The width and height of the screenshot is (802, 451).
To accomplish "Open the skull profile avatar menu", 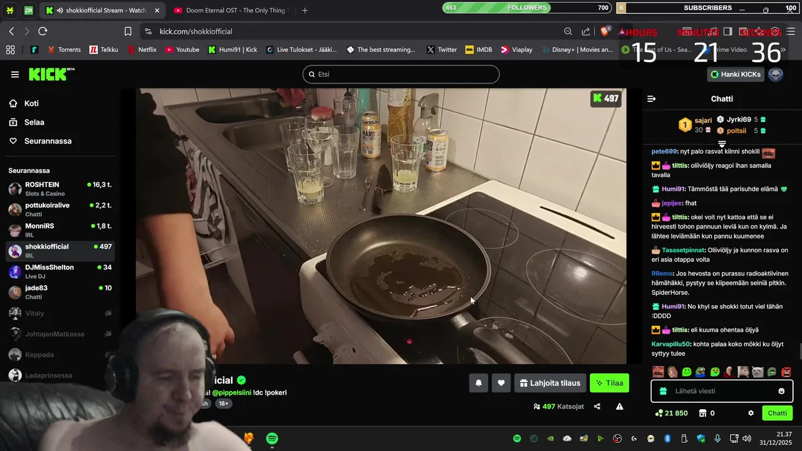I will coord(776,75).
